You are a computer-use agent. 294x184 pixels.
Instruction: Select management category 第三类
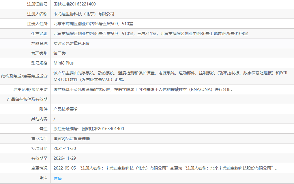(60, 53)
